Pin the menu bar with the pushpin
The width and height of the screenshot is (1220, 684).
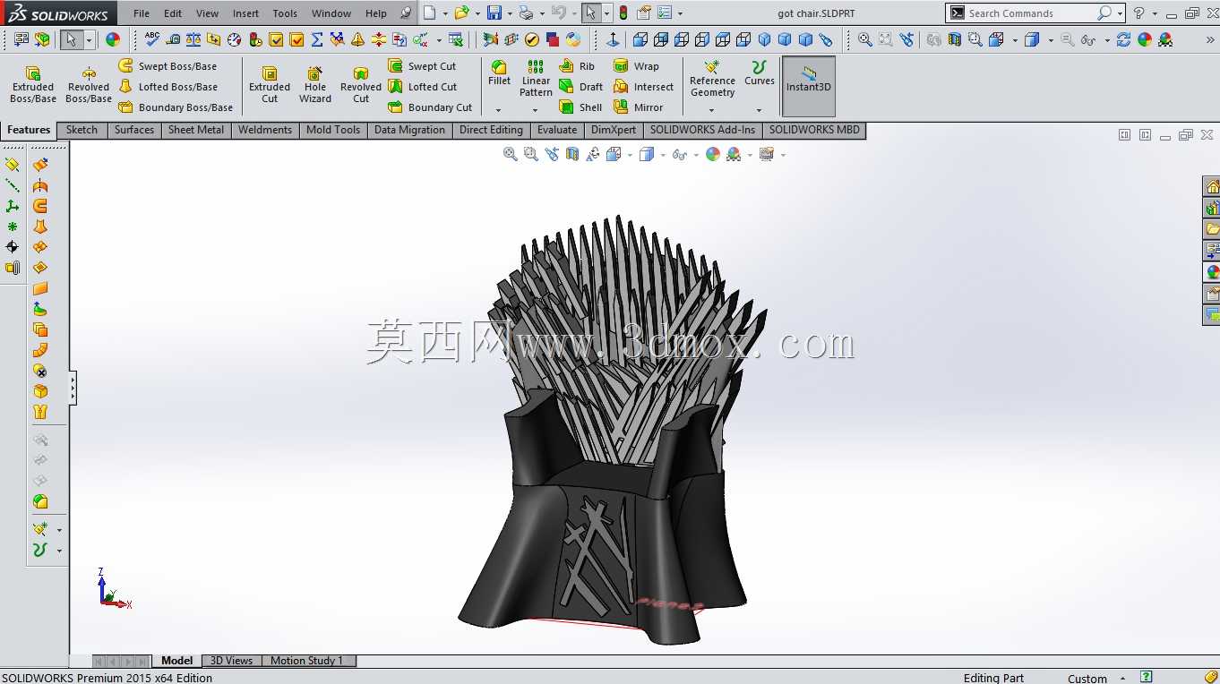pyautogui.click(x=407, y=13)
